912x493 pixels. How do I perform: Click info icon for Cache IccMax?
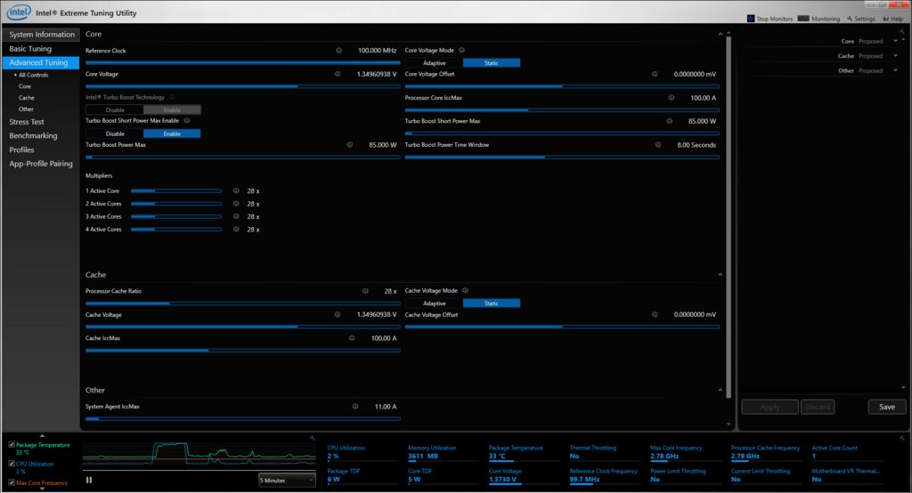tap(351, 338)
